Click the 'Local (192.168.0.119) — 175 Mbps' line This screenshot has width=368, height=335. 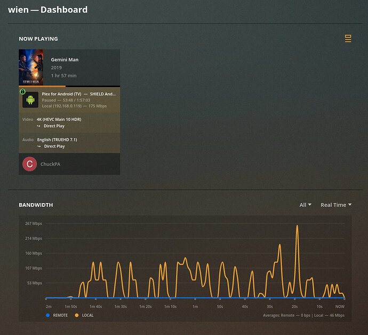point(74,106)
